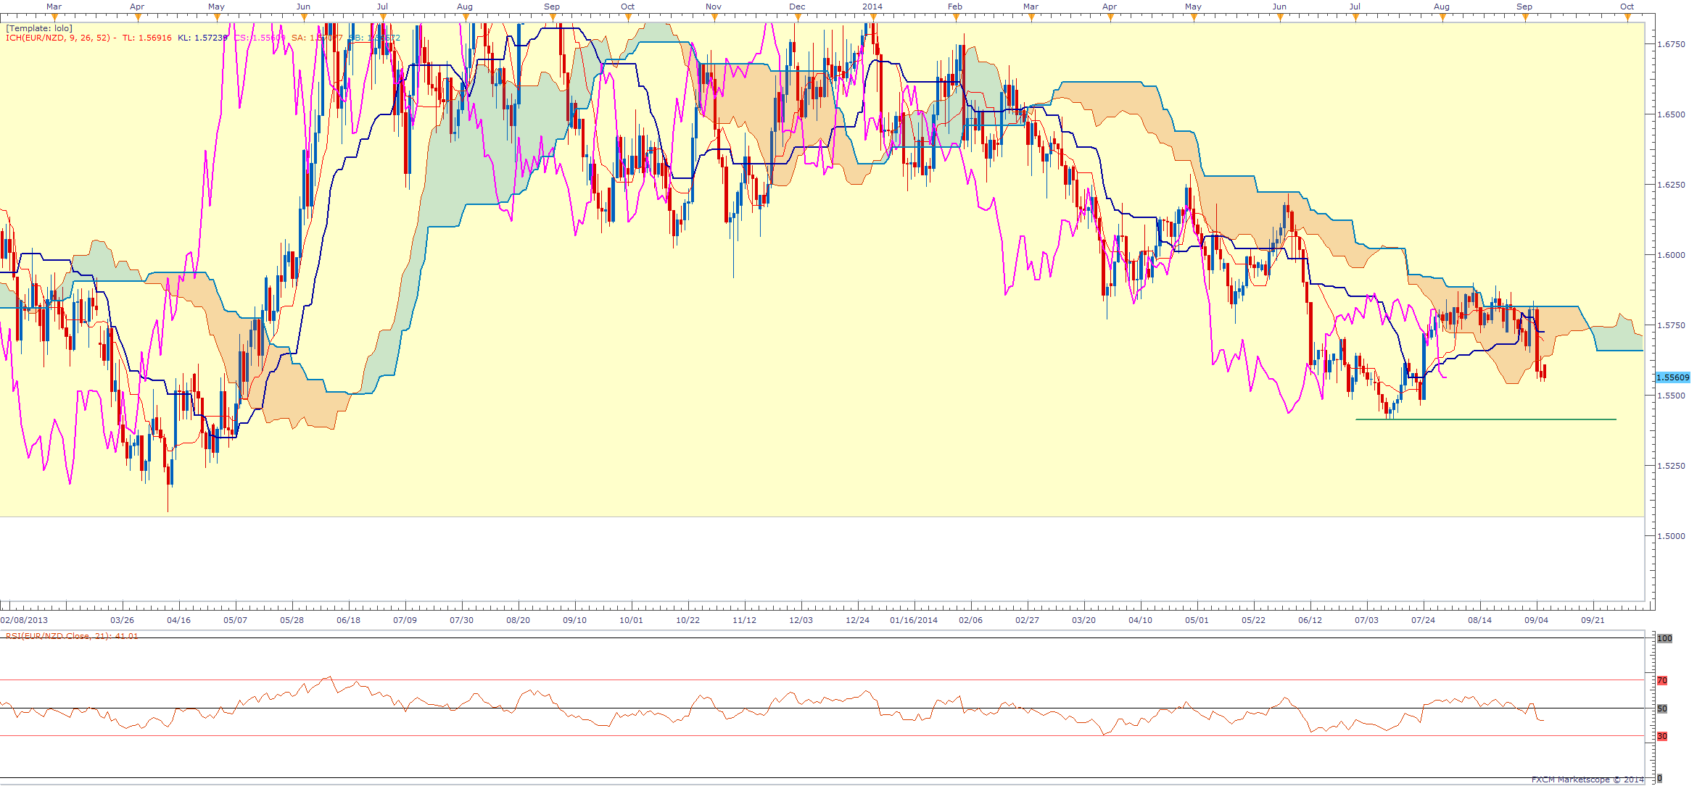This screenshot has width=1697, height=786.
Task: Click the 02/08/2013 date axis label
Action: 24,620
